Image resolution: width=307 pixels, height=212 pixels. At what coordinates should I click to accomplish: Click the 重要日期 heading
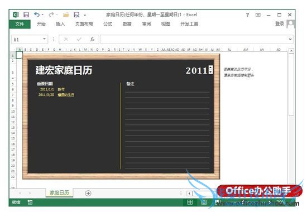click(45, 84)
